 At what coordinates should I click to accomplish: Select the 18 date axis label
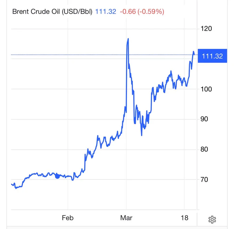(185, 218)
